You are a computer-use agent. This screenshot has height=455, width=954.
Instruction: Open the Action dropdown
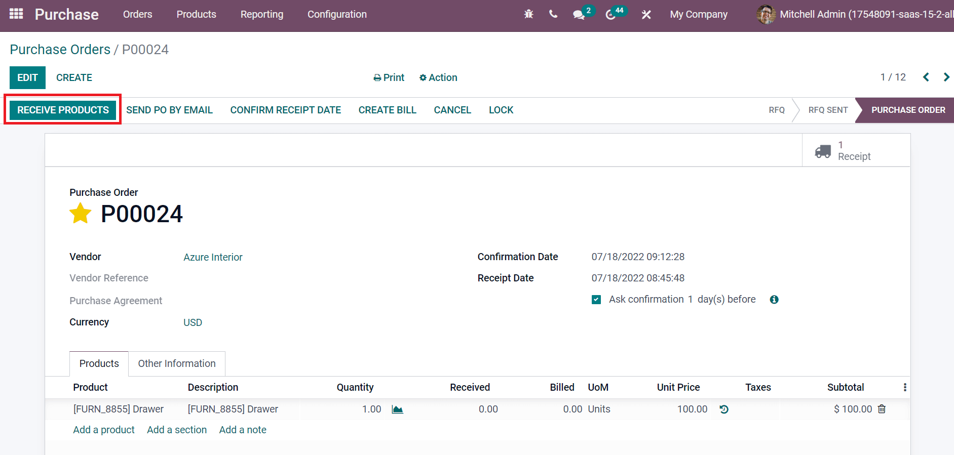click(x=438, y=77)
